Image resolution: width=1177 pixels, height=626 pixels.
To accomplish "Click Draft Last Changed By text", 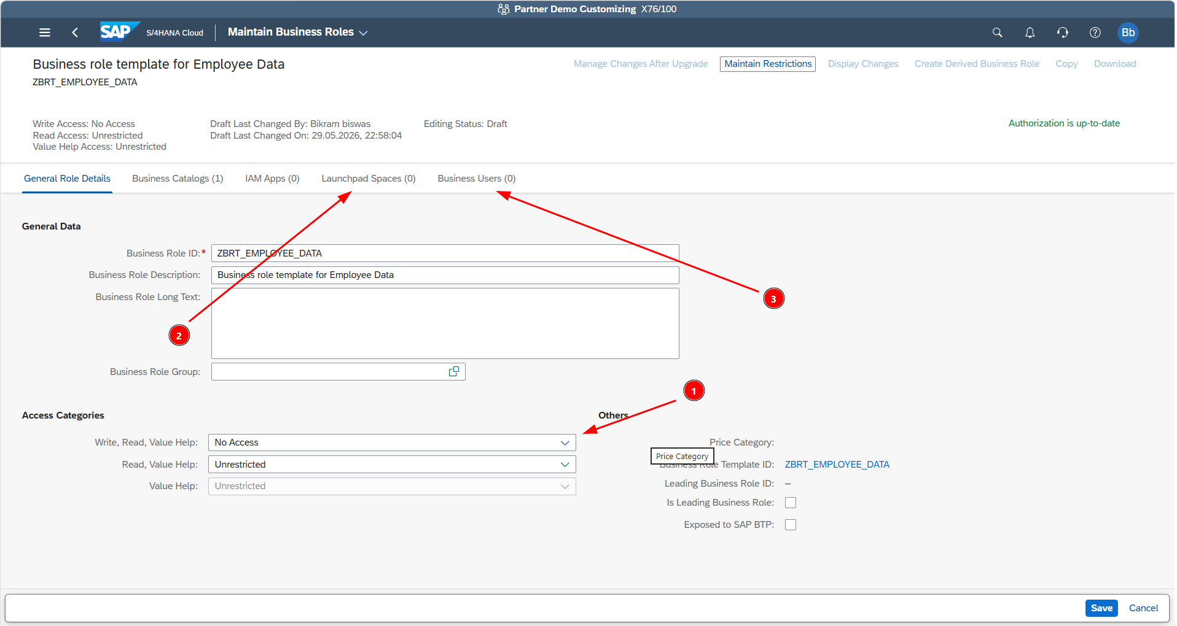I will tap(290, 124).
